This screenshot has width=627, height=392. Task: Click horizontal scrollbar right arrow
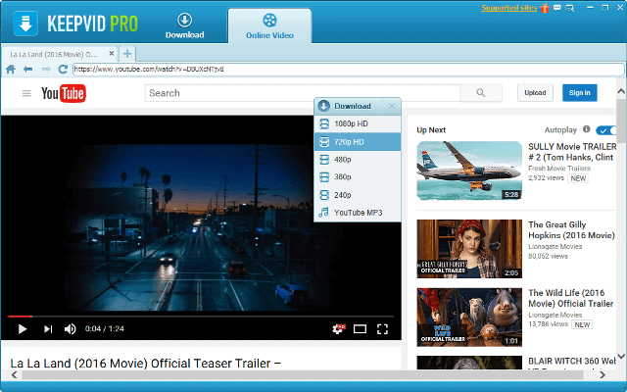pos(603,374)
